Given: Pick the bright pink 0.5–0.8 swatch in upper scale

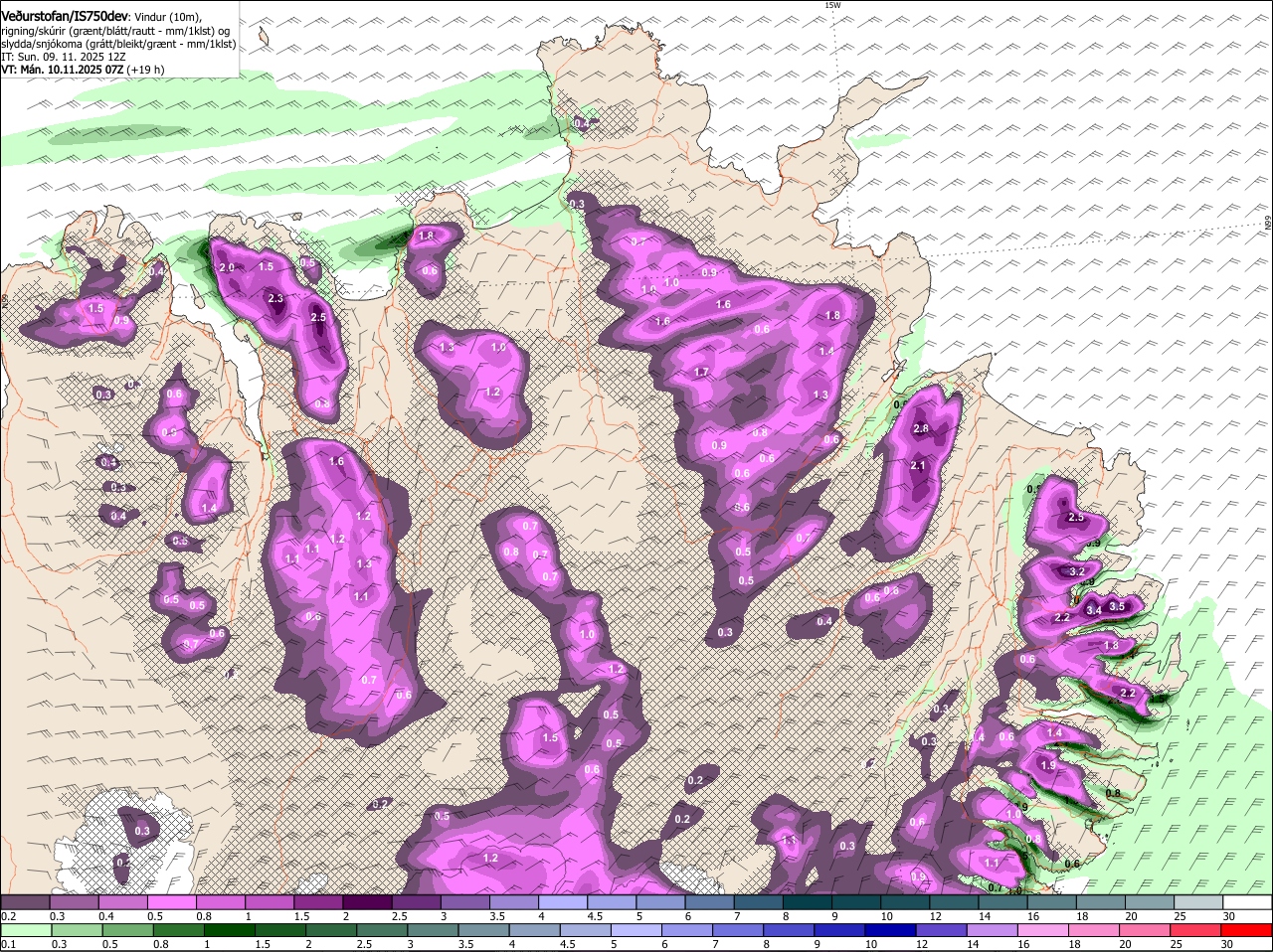Looking at the screenshot, I should click(x=172, y=901).
